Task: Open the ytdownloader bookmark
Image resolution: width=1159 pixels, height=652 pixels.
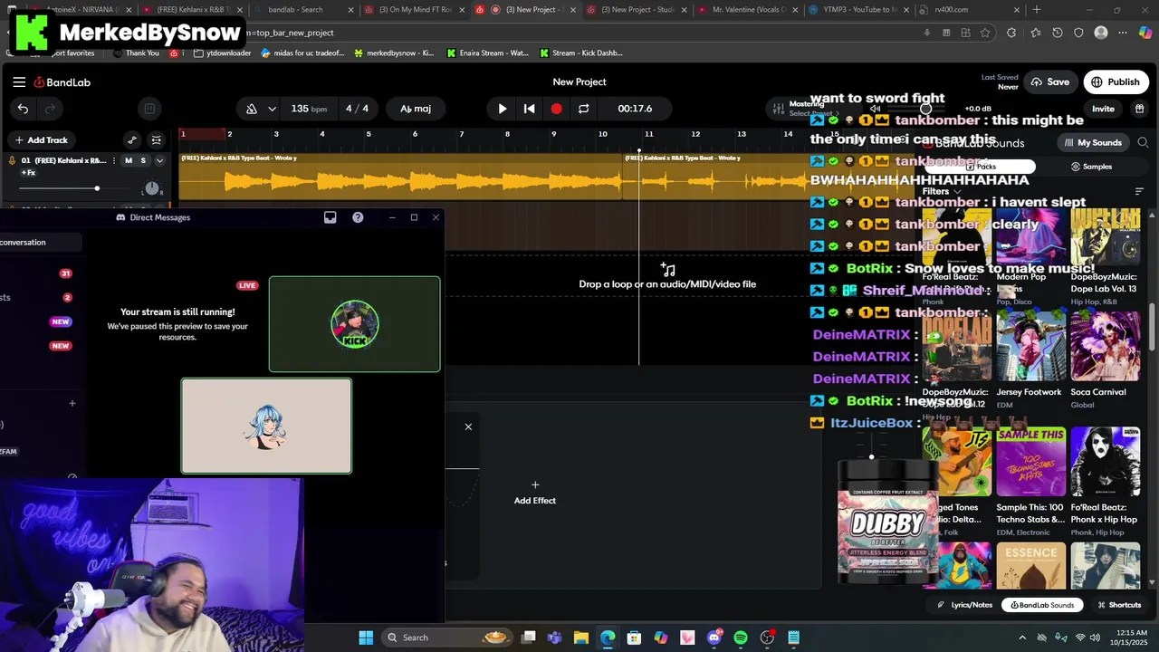Action: click(x=222, y=53)
